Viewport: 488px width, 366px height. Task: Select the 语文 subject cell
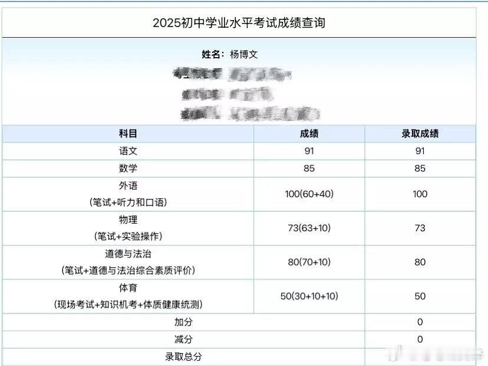(x=128, y=151)
